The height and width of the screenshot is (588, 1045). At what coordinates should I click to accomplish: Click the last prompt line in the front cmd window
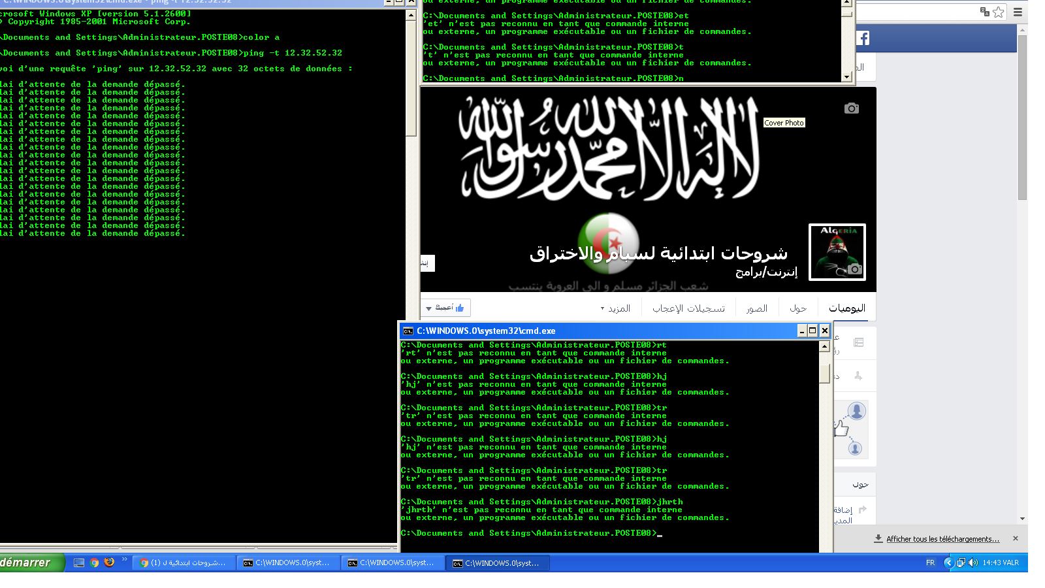coord(532,533)
